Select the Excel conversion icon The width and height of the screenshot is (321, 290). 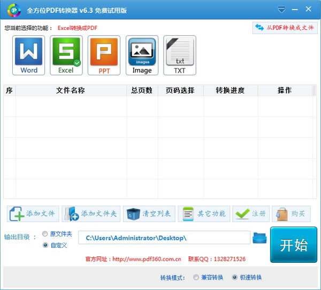tap(66, 56)
